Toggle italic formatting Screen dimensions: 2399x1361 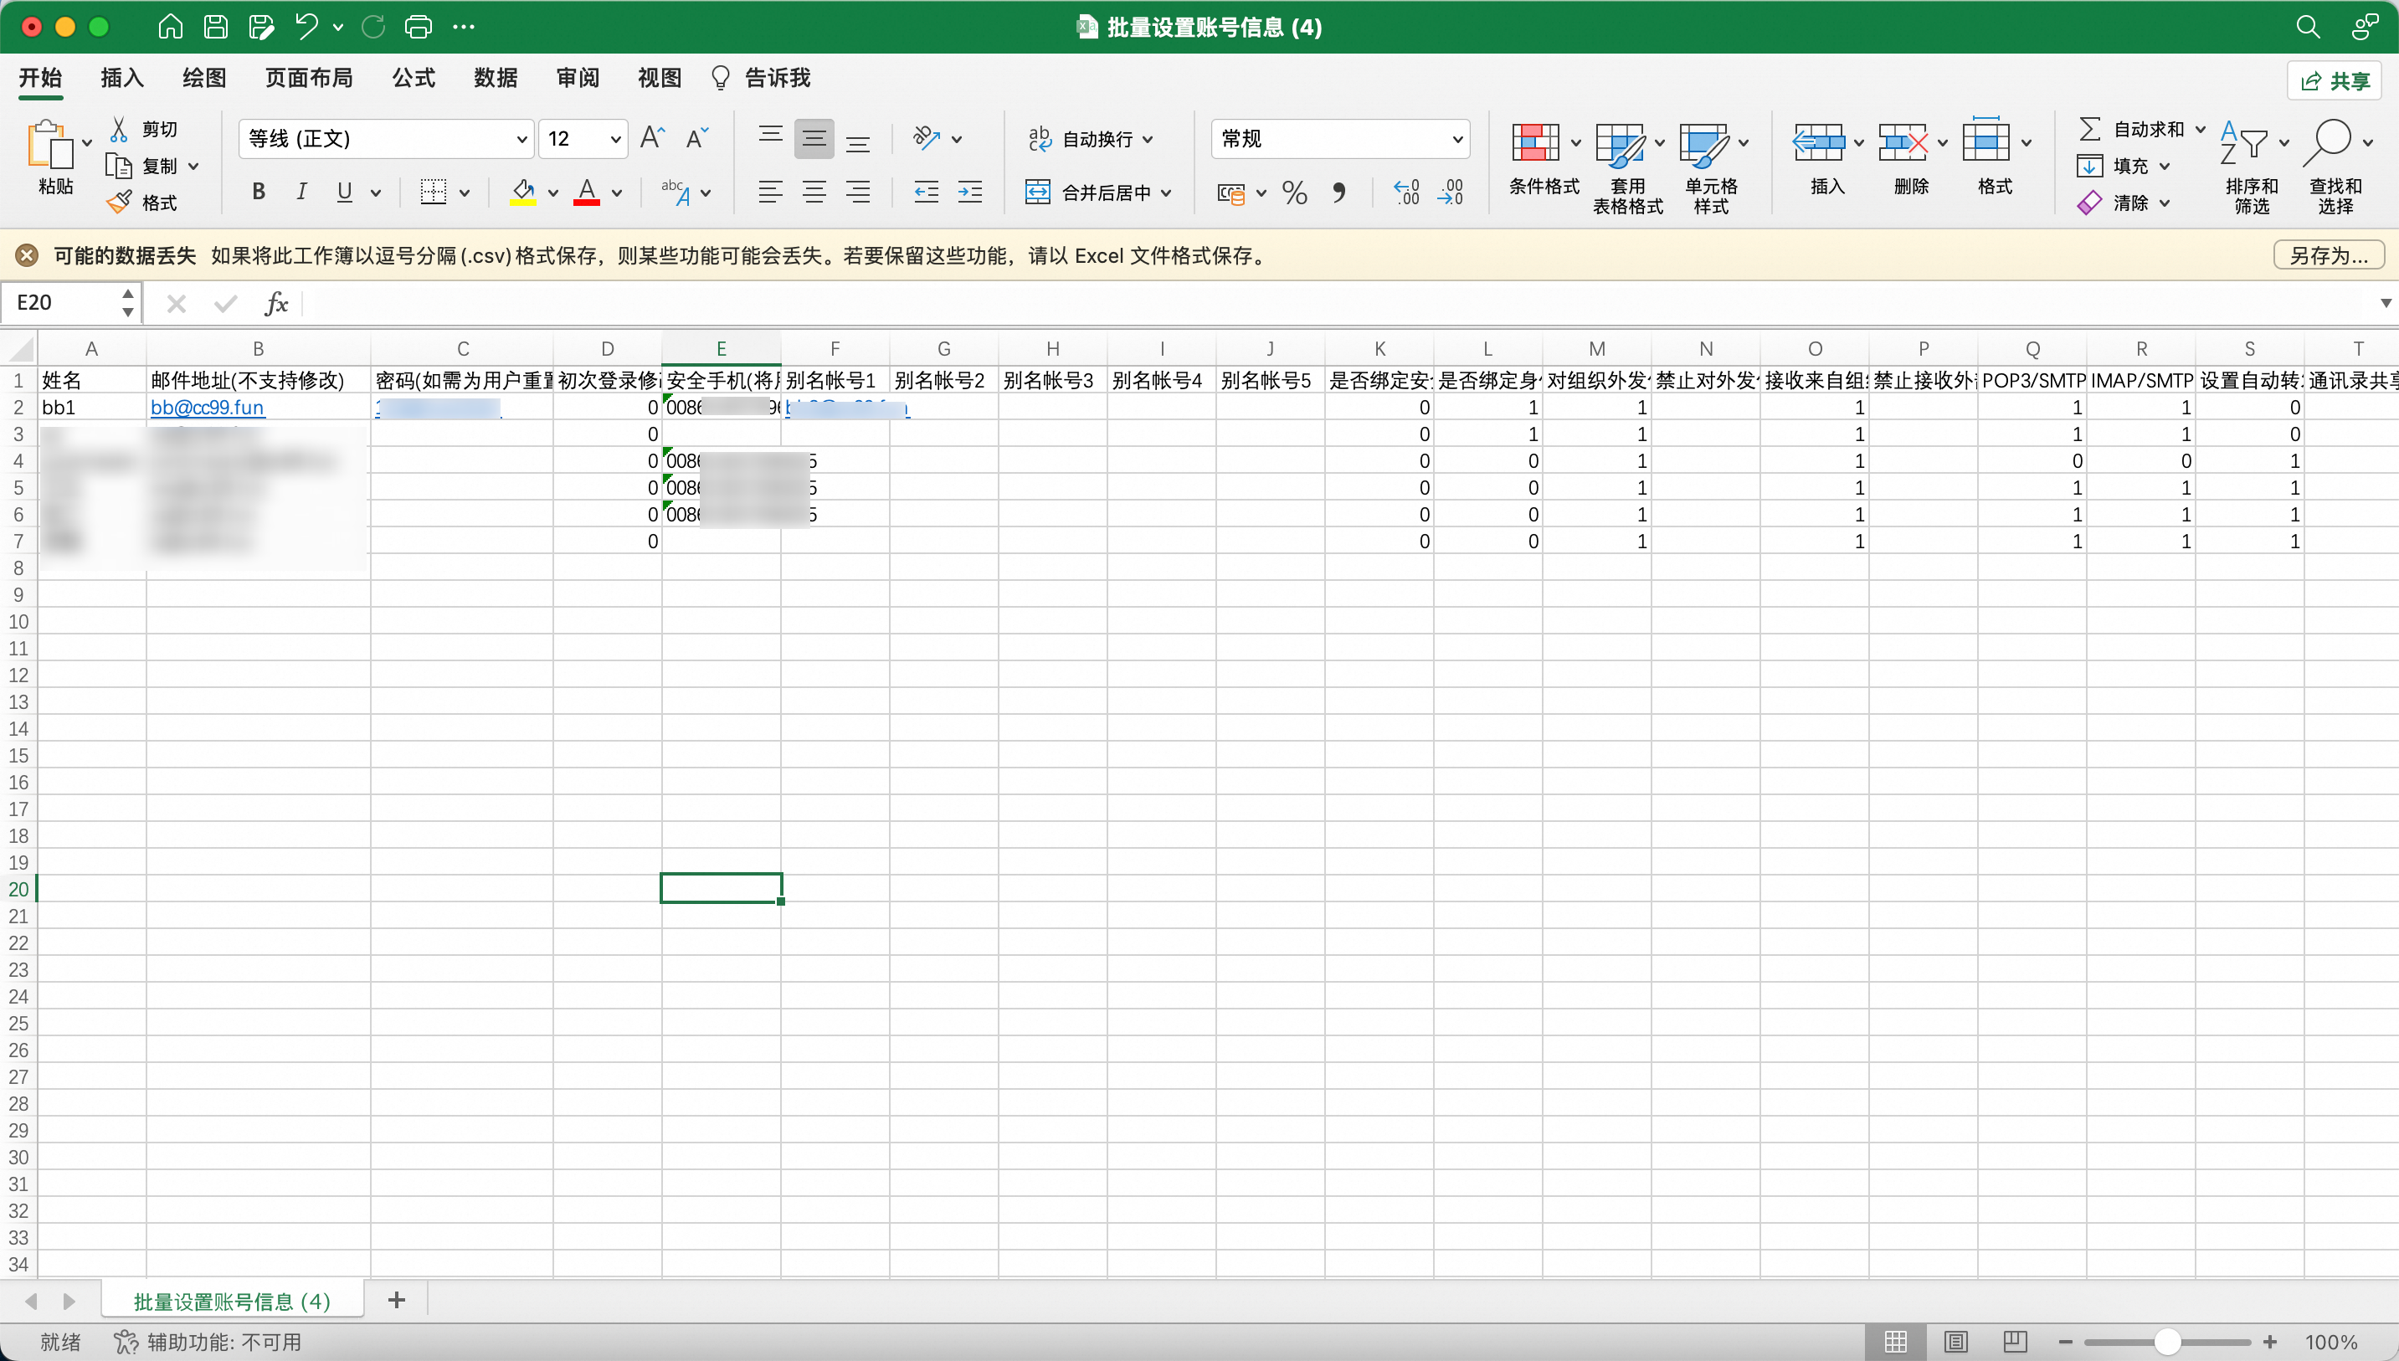pyautogui.click(x=301, y=193)
